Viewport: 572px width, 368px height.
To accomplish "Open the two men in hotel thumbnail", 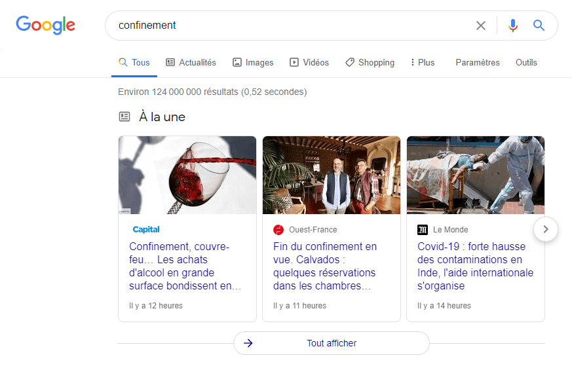I will point(332,175).
